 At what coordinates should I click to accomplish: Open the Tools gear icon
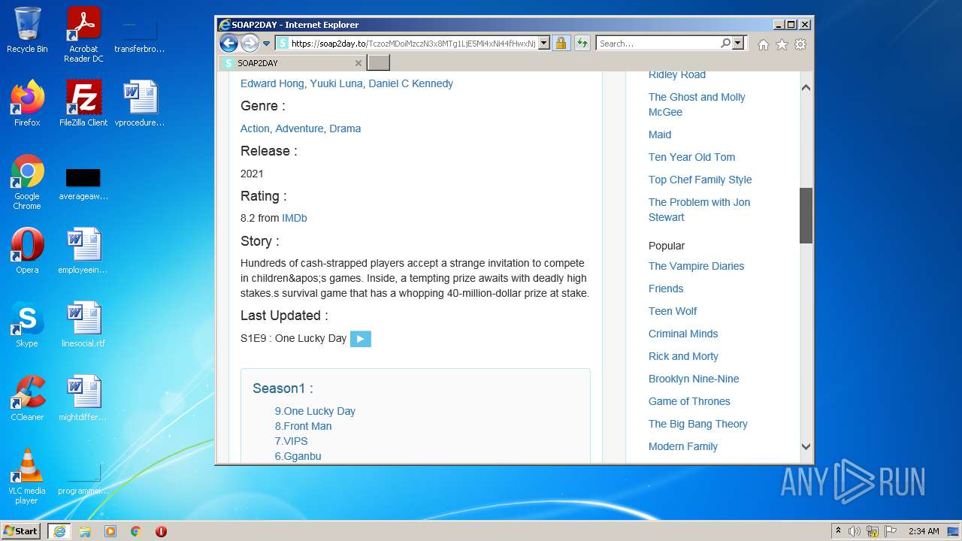coord(800,44)
